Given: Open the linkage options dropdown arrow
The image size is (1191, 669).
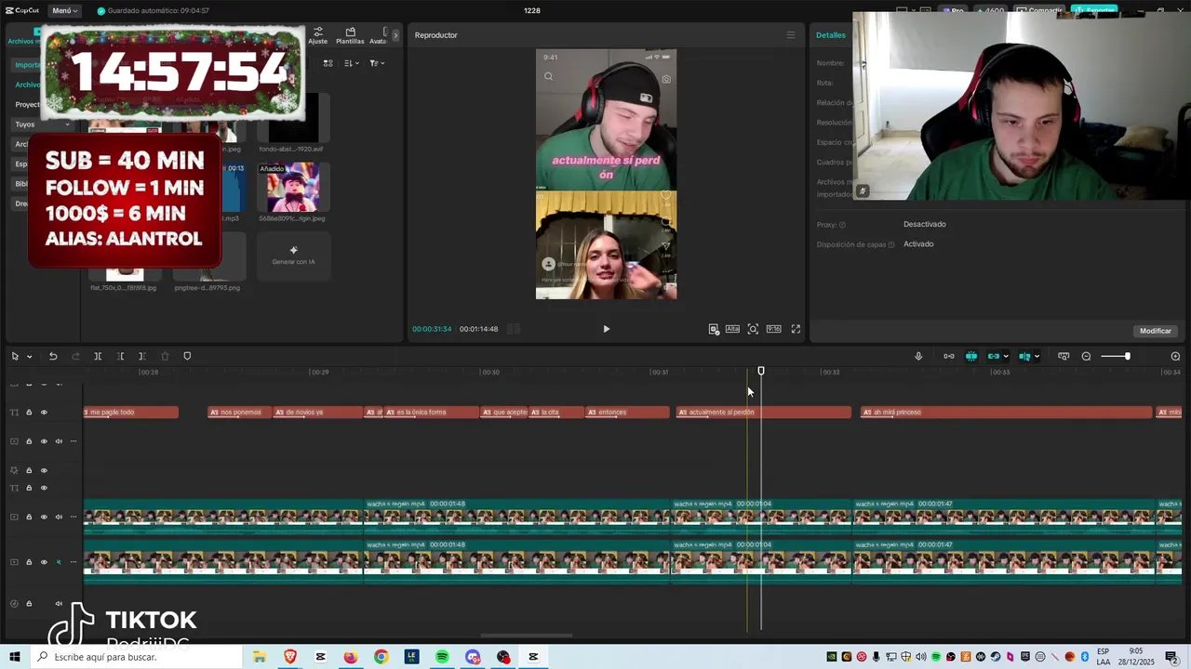Looking at the screenshot, I should click(1006, 357).
